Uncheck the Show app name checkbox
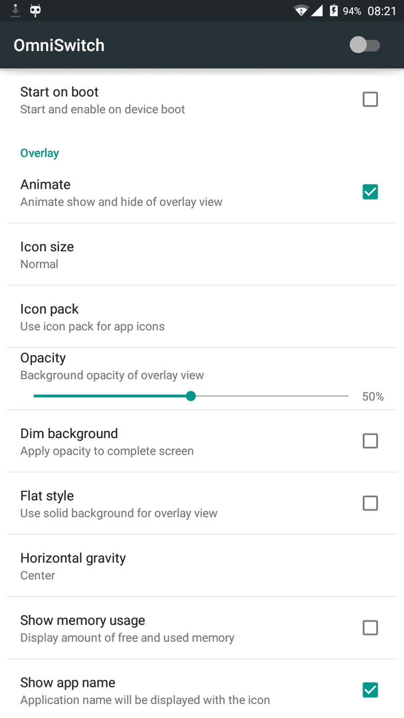The height and width of the screenshot is (718, 404). click(370, 690)
